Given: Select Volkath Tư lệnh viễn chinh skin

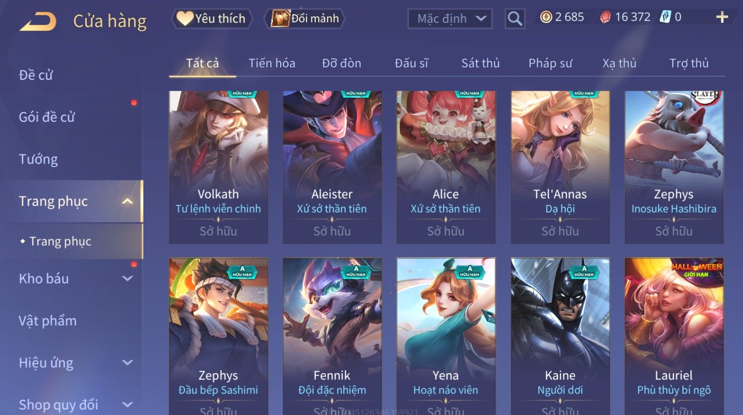Looking at the screenshot, I should coord(219,167).
